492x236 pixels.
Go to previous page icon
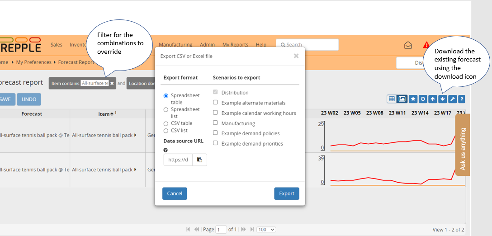(x=197, y=229)
